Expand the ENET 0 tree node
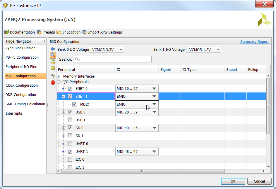The width and height of the screenshot is (276, 189). click(x=64, y=88)
